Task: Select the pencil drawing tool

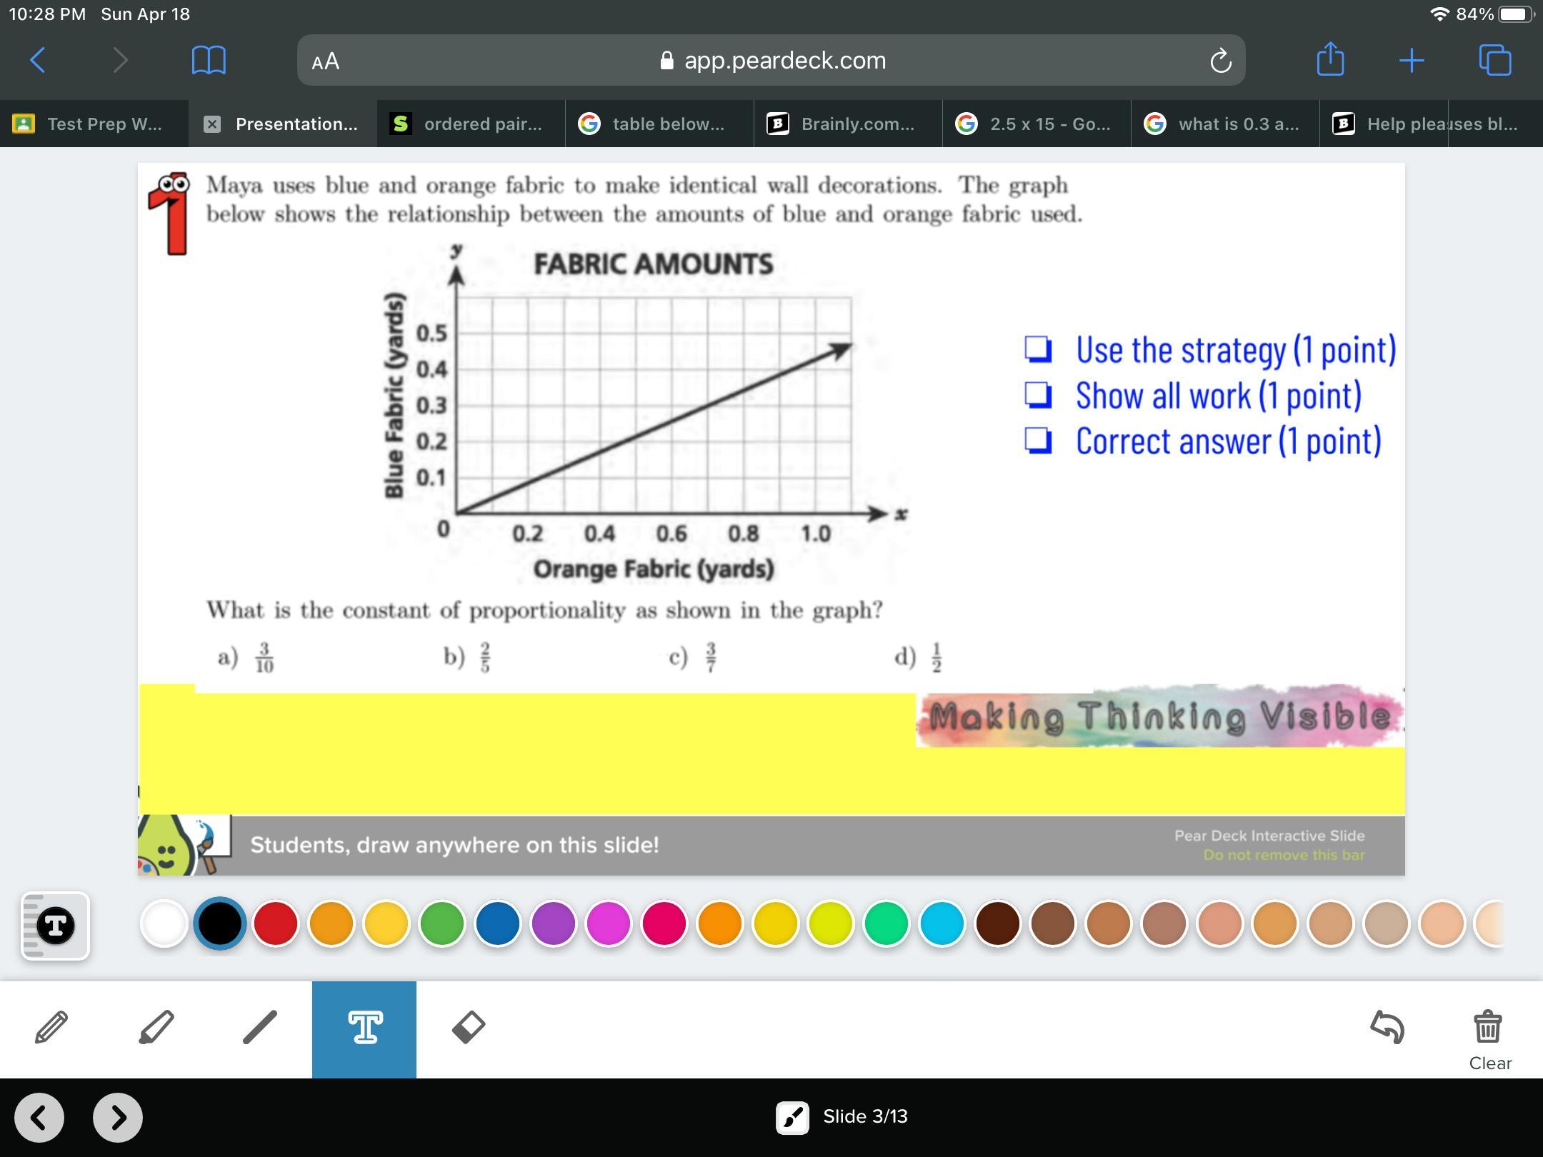Action: 51,1027
